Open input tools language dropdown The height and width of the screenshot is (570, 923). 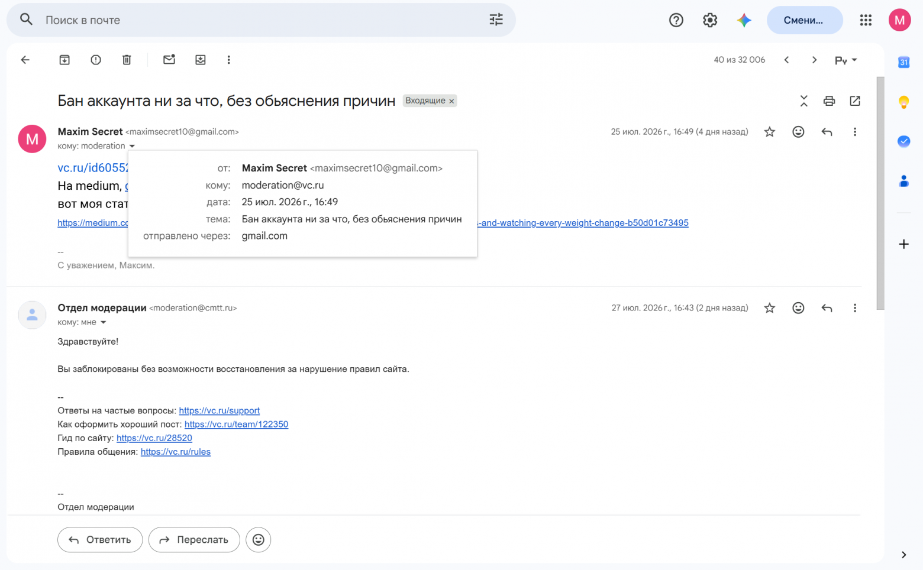point(845,60)
